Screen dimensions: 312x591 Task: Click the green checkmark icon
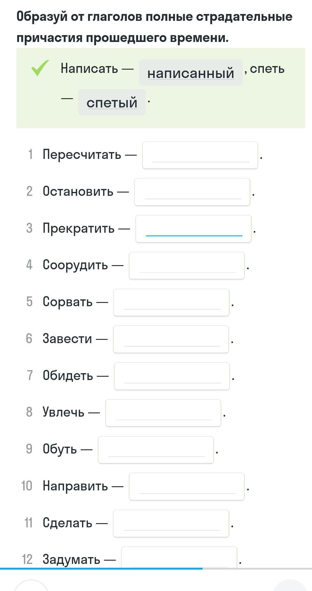click(x=40, y=68)
